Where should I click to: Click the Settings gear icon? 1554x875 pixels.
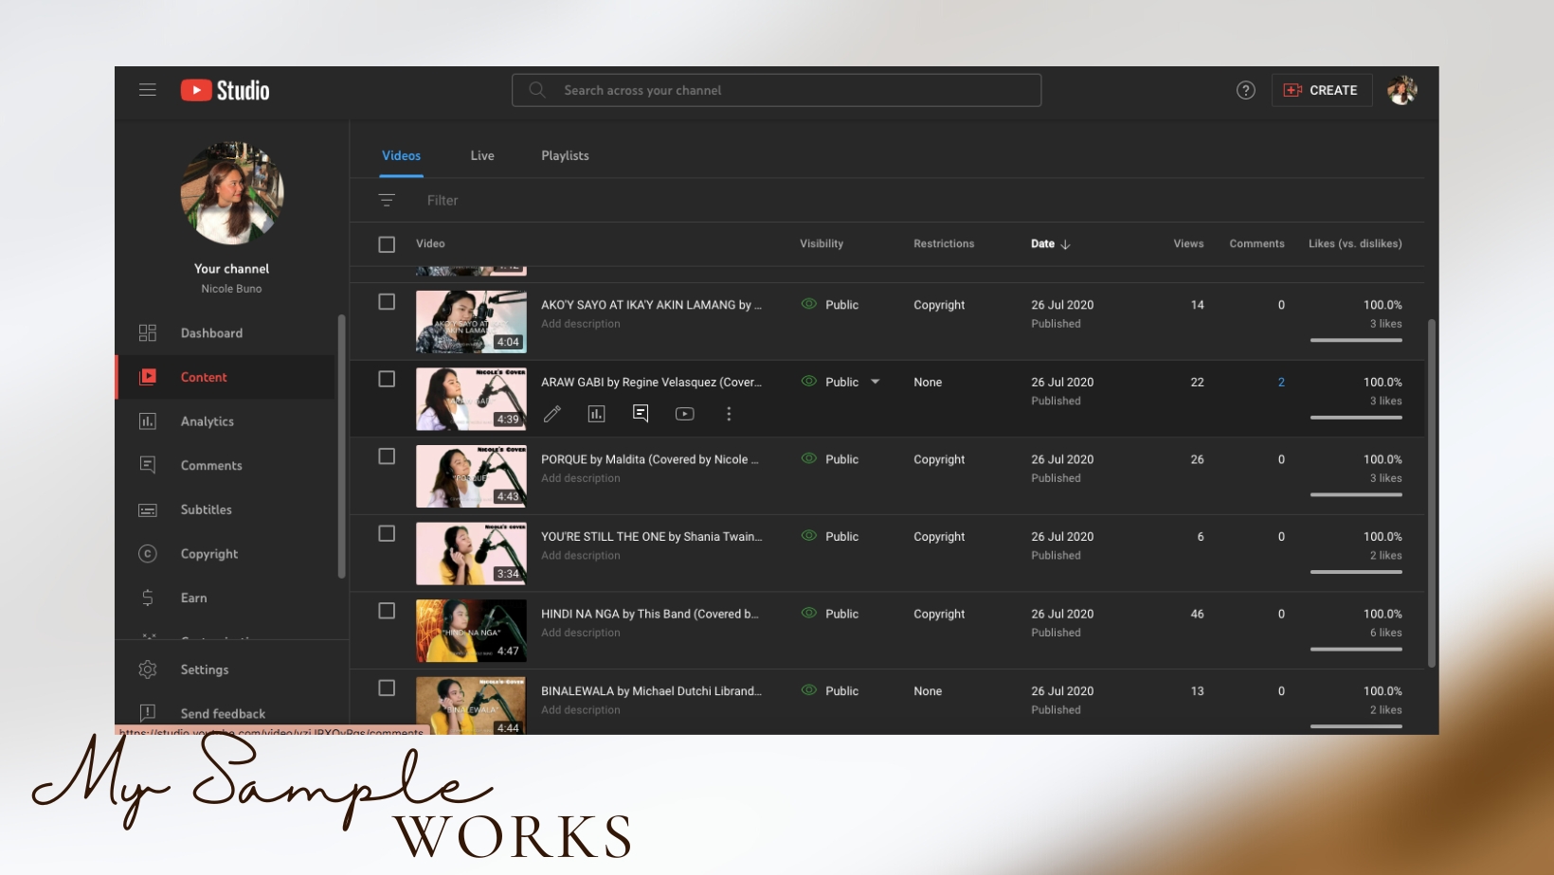pyautogui.click(x=148, y=670)
